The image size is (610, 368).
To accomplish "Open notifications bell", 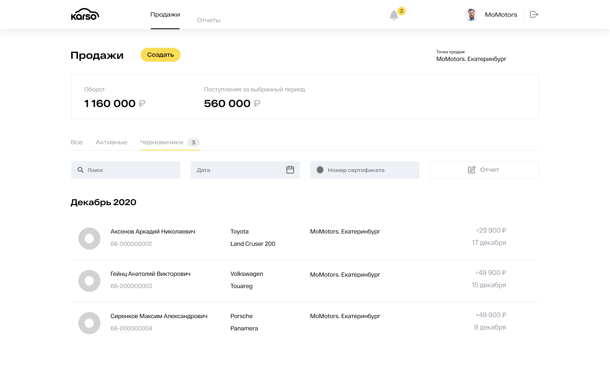I will [394, 15].
